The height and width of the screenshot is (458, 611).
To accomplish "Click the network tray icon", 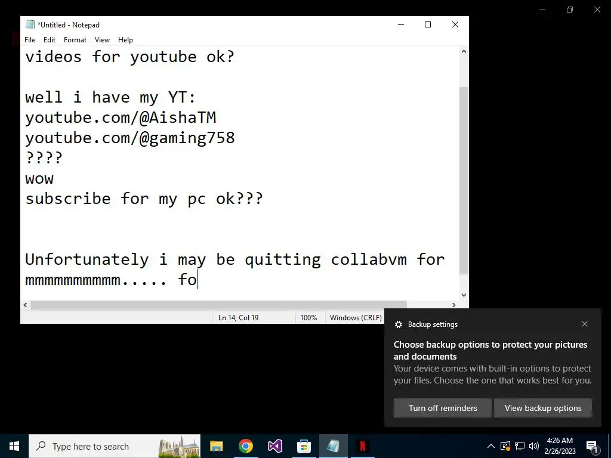I will 520,446.
